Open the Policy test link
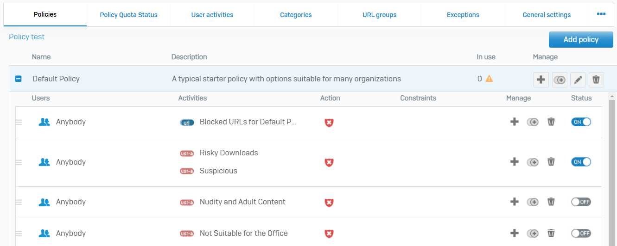617x246 pixels. pyautogui.click(x=27, y=37)
